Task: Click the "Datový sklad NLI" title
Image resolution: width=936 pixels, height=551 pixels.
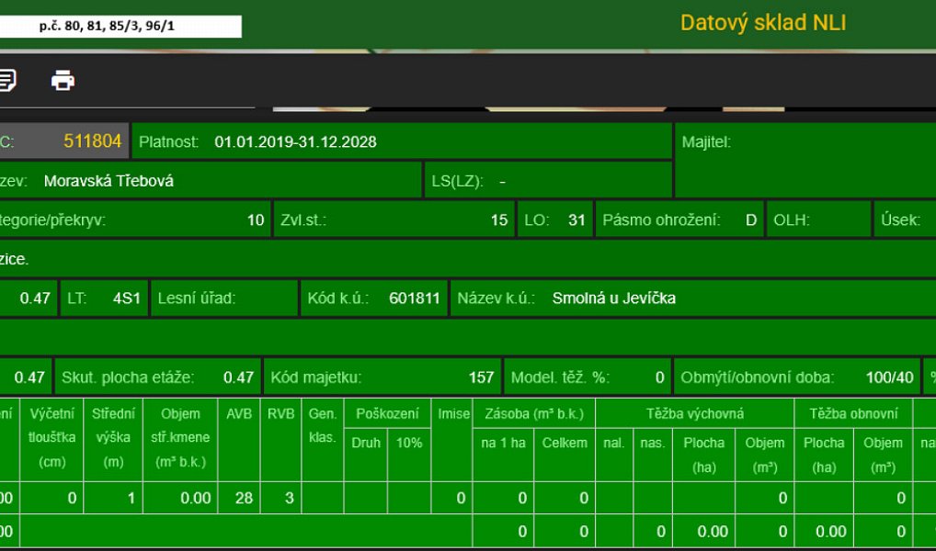Action: pyautogui.click(x=763, y=23)
